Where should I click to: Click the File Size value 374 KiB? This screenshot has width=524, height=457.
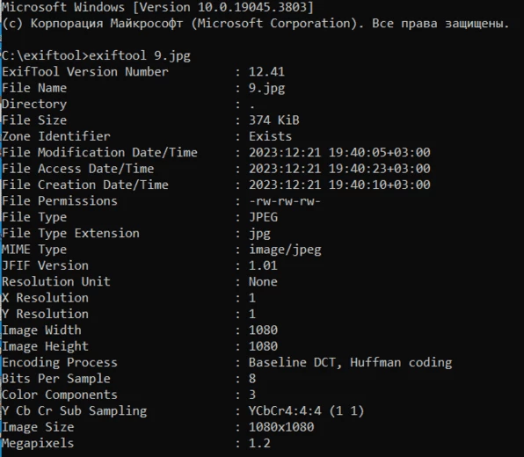click(274, 120)
